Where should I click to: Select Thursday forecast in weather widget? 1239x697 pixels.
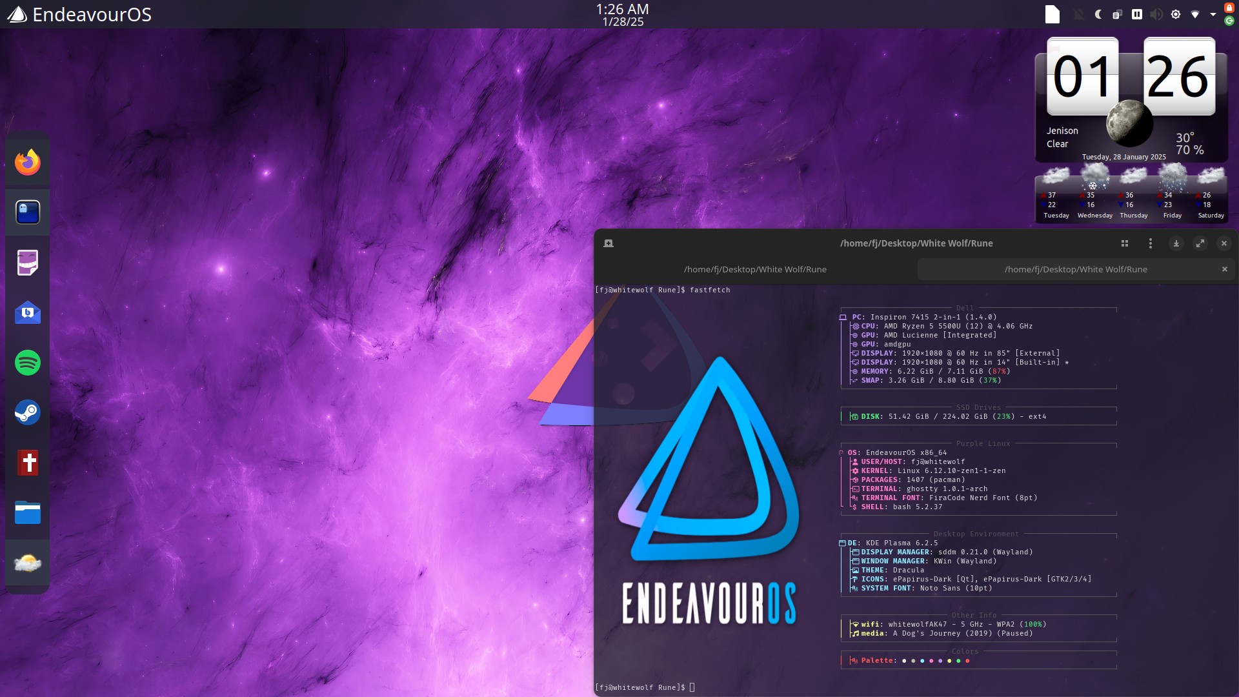tap(1133, 193)
